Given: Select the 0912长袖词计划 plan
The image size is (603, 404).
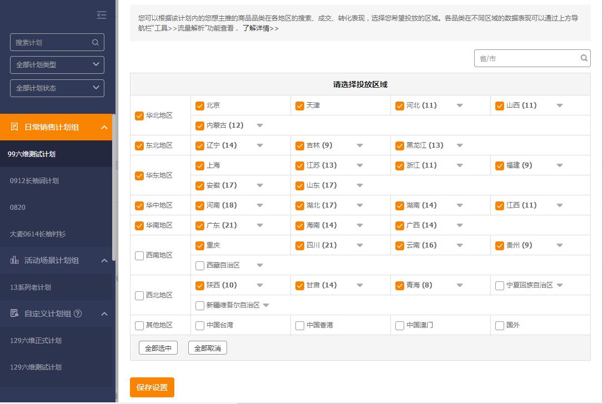Looking at the screenshot, I should tap(35, 181).
